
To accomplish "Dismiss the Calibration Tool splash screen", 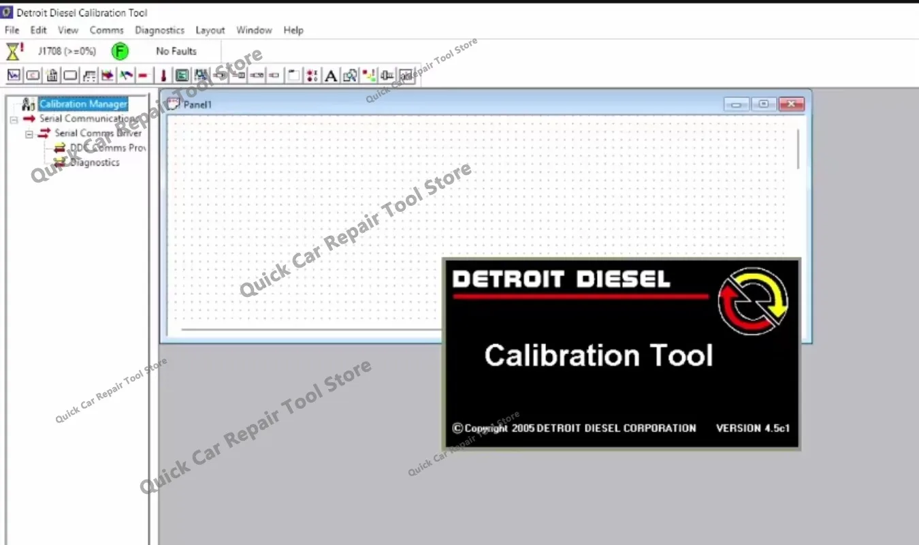I will (621, 354).
